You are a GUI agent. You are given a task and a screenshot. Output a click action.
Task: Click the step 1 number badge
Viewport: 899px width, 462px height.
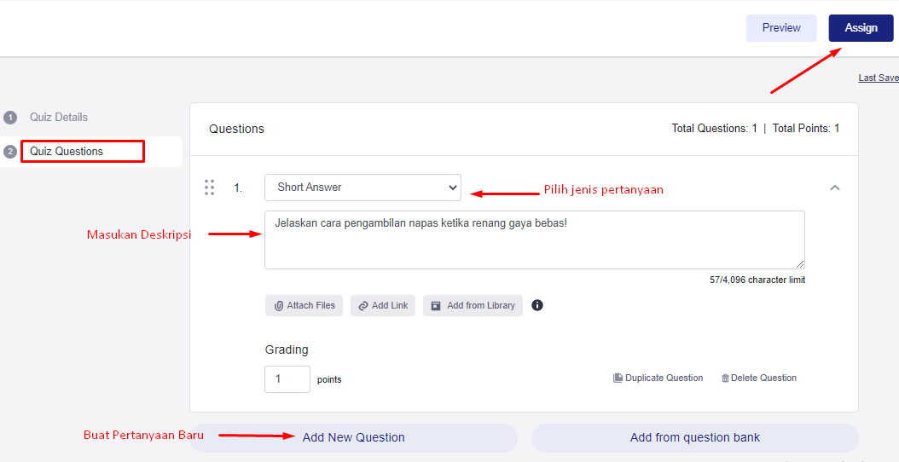pos(10,118)
